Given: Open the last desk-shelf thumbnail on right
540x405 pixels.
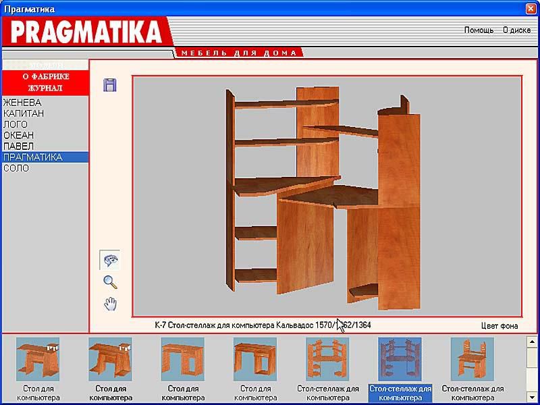Looking at the screenshot, I should tap(472, 359).
